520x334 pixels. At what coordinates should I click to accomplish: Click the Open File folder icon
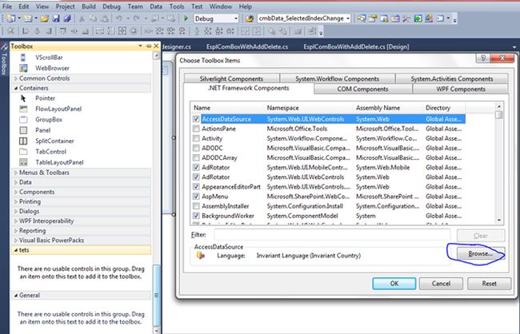45,18
